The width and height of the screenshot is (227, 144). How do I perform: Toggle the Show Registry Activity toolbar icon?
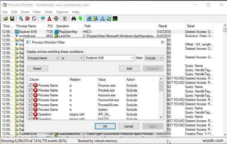[89, 19]
